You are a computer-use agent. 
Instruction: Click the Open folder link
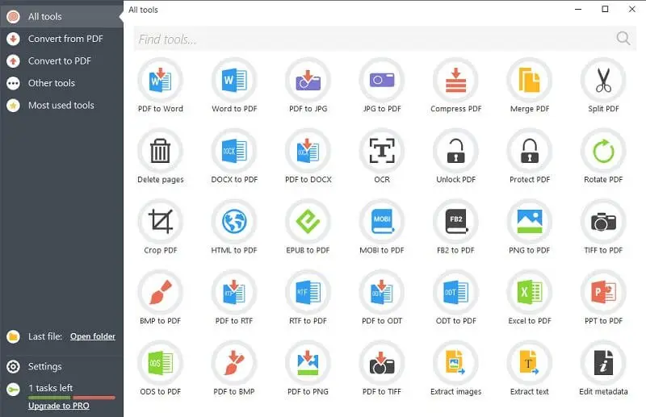click(x=93, y=336)
